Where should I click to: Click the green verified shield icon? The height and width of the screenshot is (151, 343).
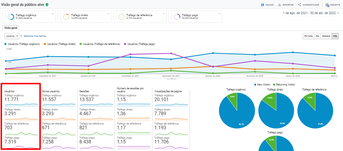click(47, 5)
